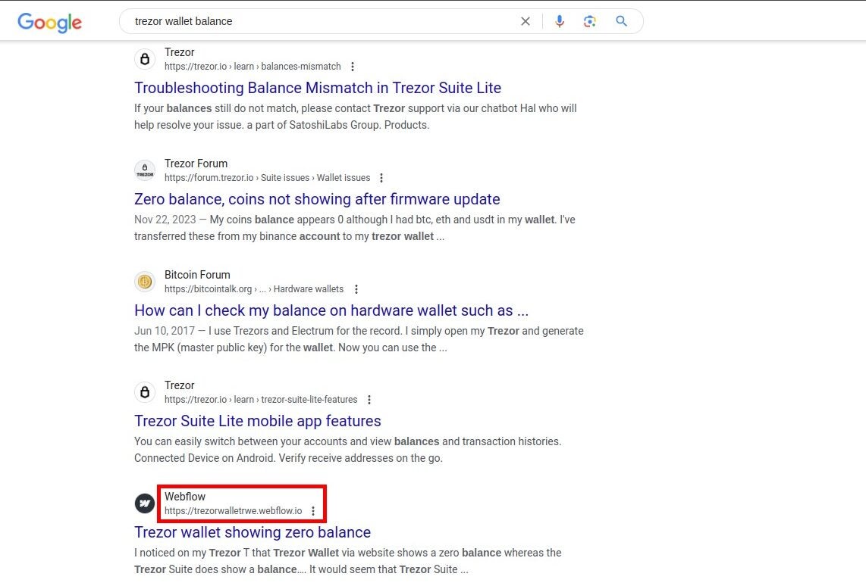Open more options for trezor-suite-lite-features result
866x586 pixels.
pyautogui.click(x=369, y=400)
